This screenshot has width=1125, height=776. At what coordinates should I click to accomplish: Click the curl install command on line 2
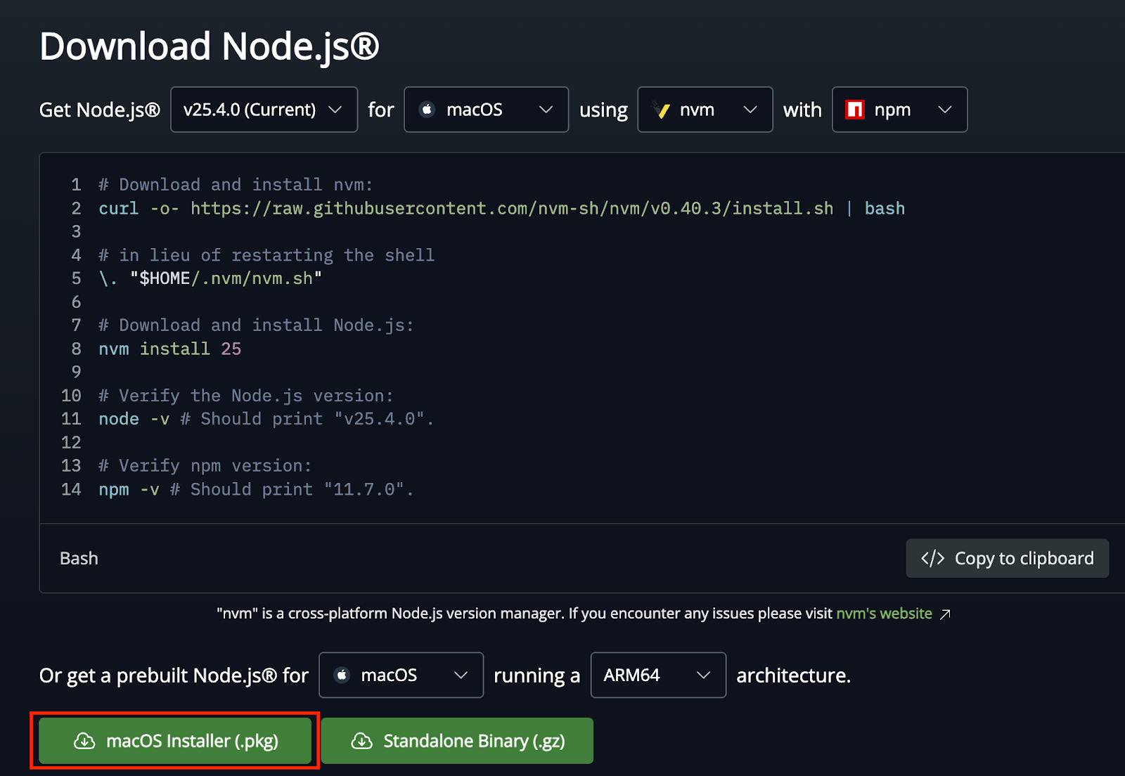pos(501,209)
